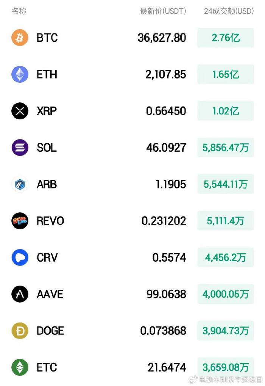Open the XRP price 0.66450

(166, 111)
